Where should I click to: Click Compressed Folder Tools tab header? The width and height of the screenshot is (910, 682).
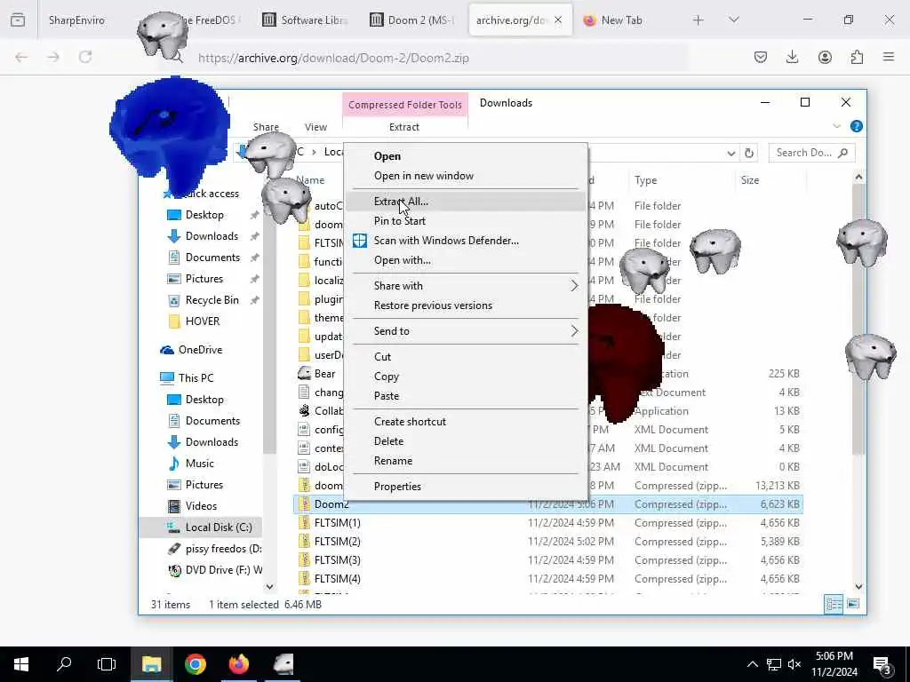coord(405,105)
